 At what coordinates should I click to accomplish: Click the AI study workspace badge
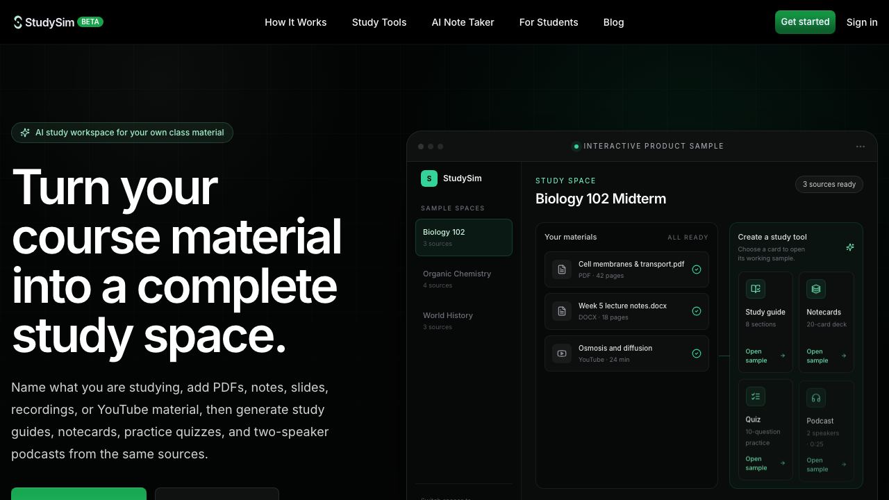tap(122, 133)
